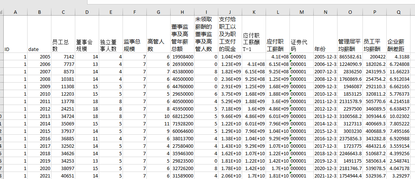Click the cell with value 68212500
The width and height of the screenshot is (415, 179).
tap(182, 116)
